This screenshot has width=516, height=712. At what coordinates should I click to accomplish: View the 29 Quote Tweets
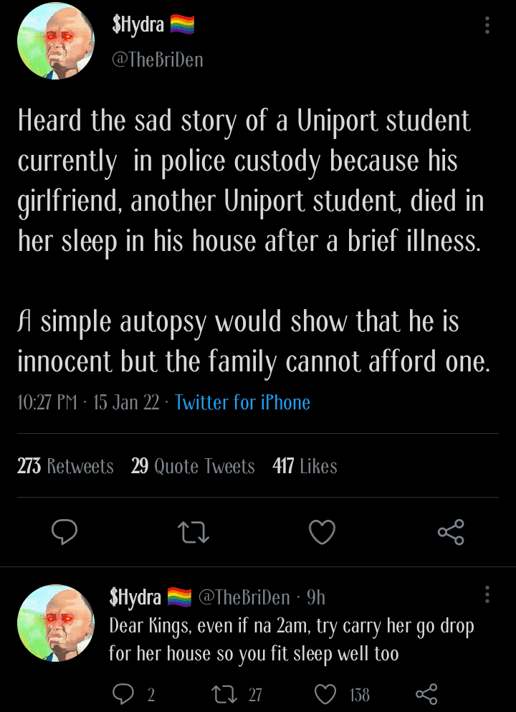[x=193, y=467]
